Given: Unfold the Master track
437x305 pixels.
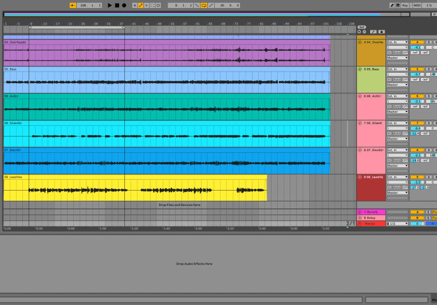Looking at the screenshot, I should [x=360, y=224].
